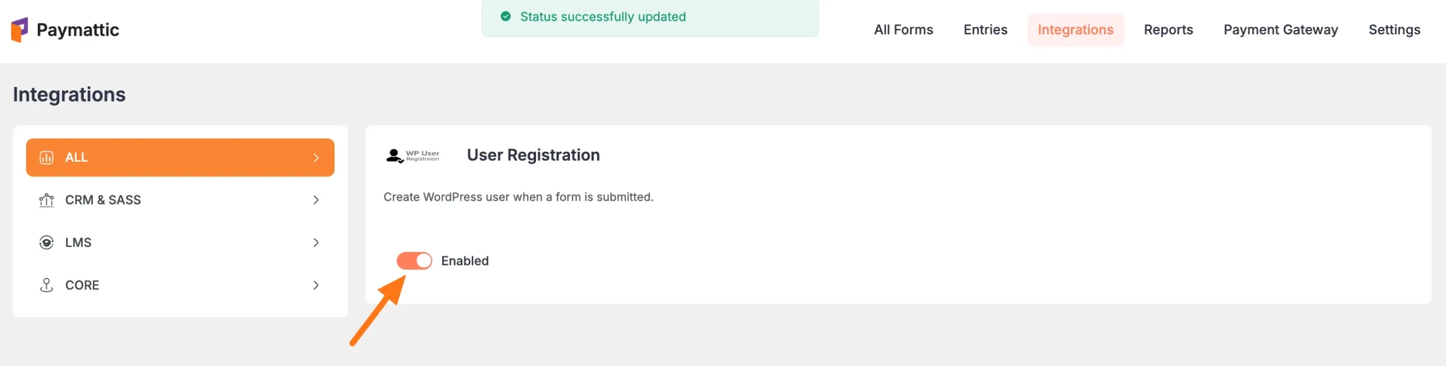This screenshot has height=366, width=1446.
Task: Click the CORE anchor icon
Action: point(47,285)
